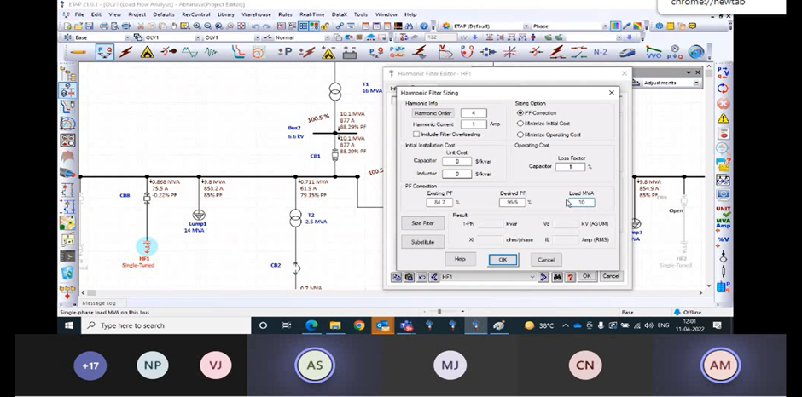Enable Include Filter Overloading checkbox
The height and width of the screenshot is (397, 802).
point(416,135)
